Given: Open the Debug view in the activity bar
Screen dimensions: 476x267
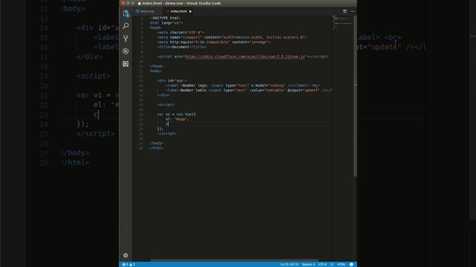Looking at the screenshot, I should (x=126, y=51).
